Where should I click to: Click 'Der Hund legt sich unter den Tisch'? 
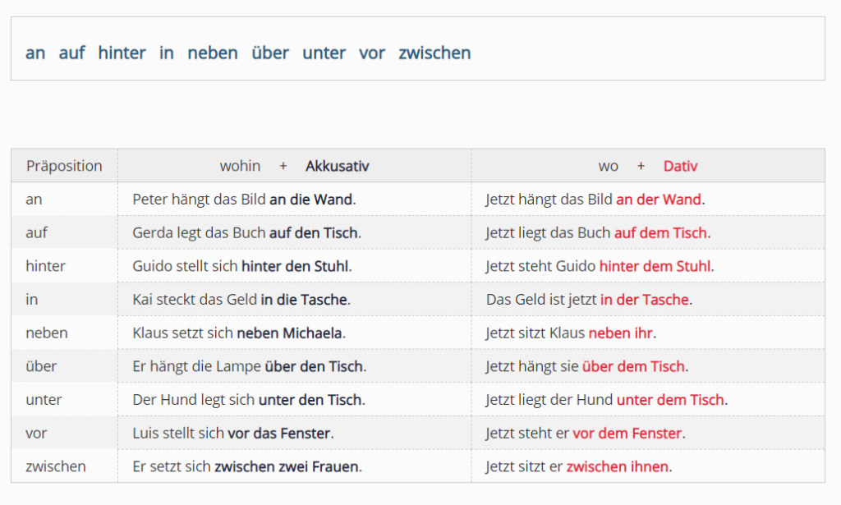(x=249, y=399)
